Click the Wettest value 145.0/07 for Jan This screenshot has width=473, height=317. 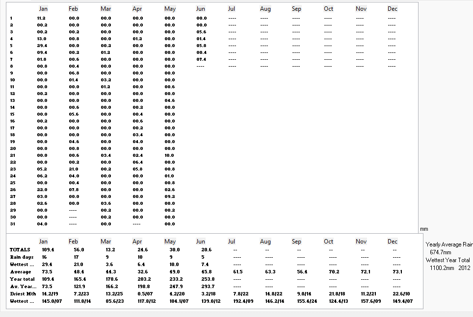[x=52, y=301]
